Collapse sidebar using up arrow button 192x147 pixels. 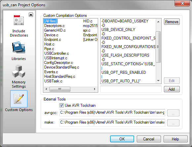point(31,15)
